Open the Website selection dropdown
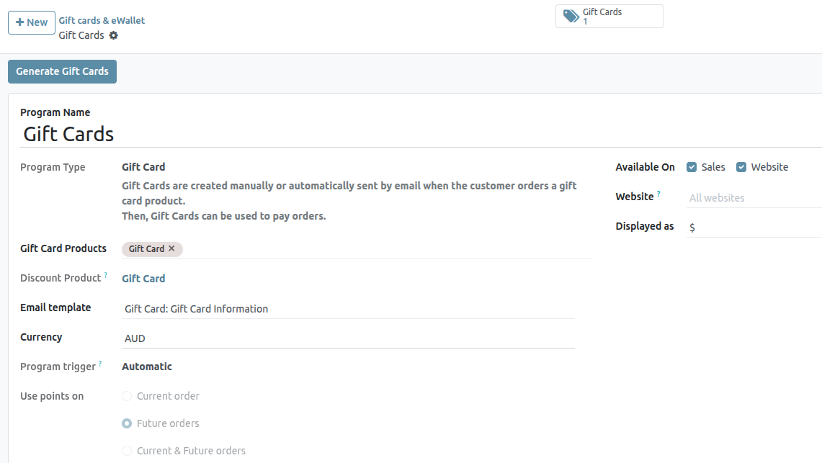Screen dimensions: 822x463 (753, 198)
